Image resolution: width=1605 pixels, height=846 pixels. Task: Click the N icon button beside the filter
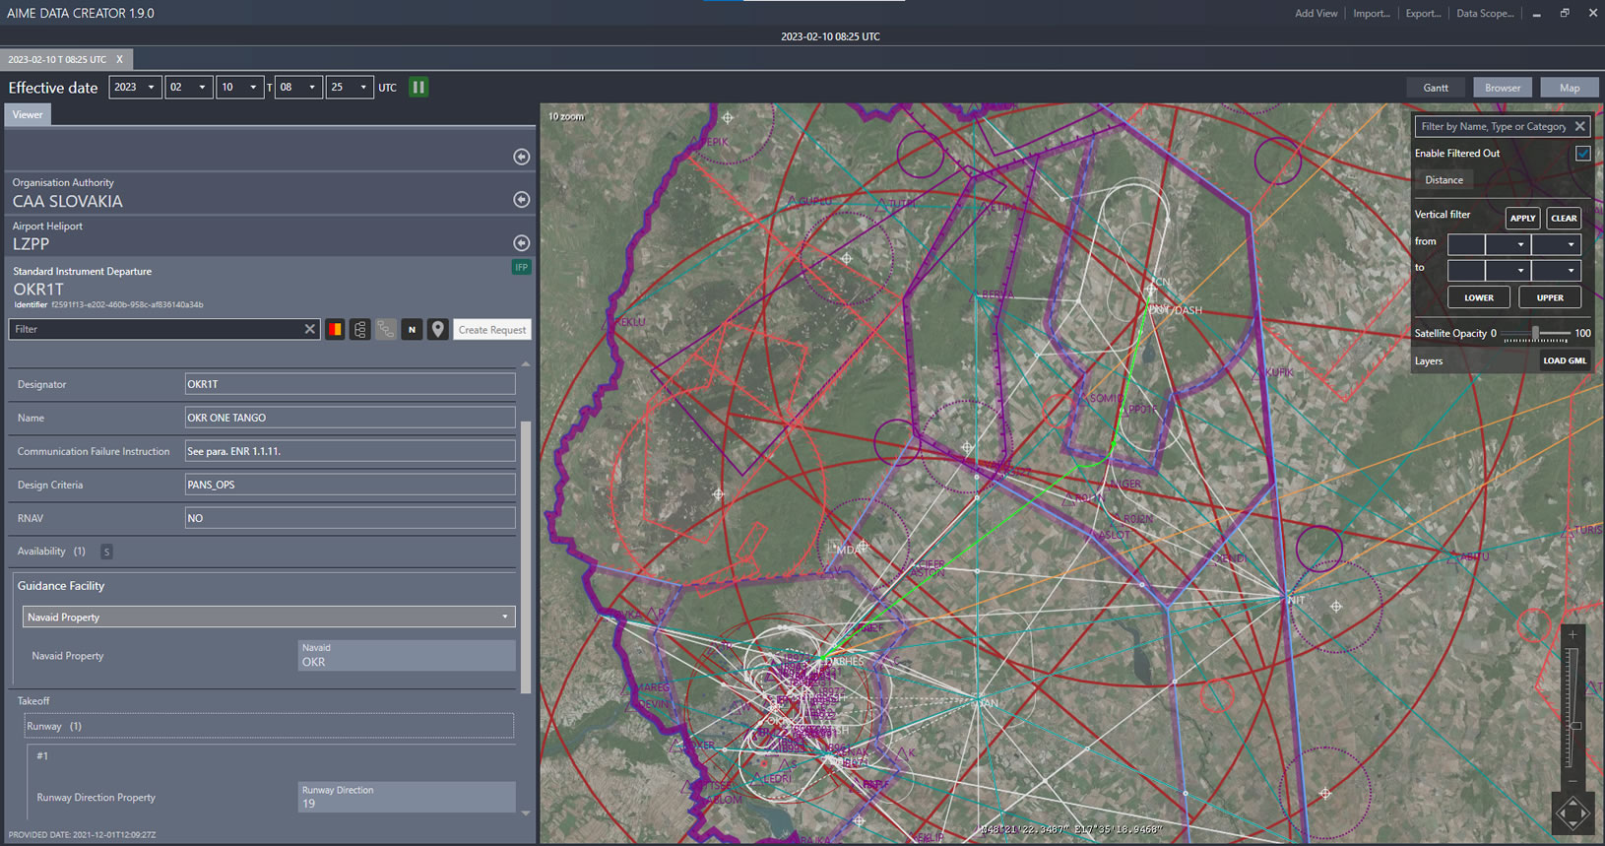412,330
